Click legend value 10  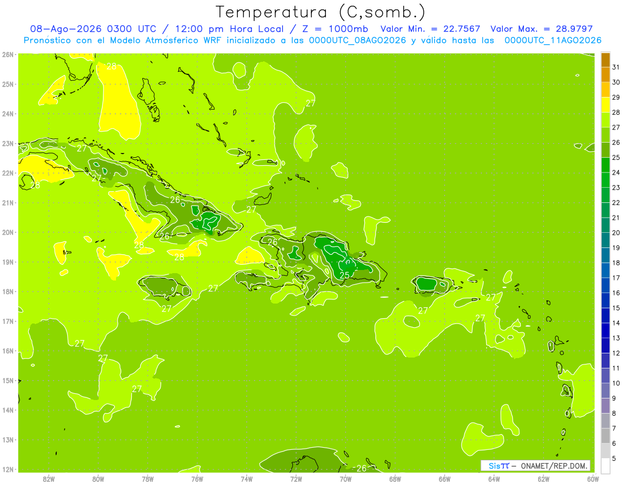click(x=616, y=383)
